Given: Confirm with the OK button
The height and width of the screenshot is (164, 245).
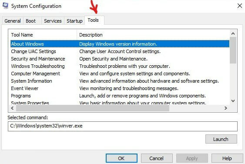Looking at the screenshot, I should 121,158.
